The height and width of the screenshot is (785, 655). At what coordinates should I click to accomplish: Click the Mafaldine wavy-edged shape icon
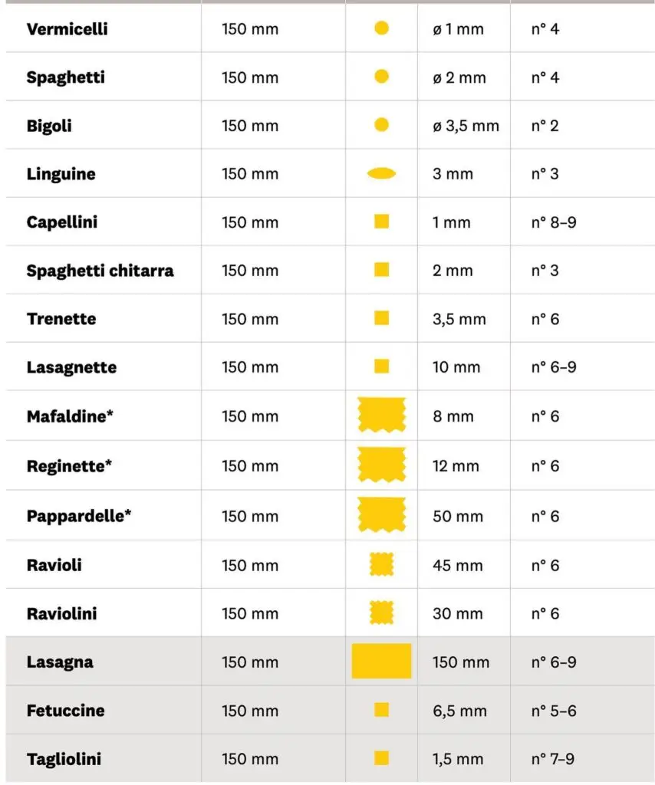[381, 415]
